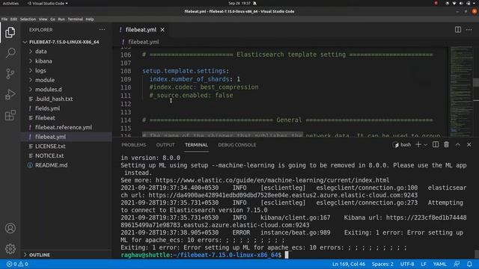Switch to the Output panel tab
The height and width of the screenshot is (269, 479).
tap(165, 145)
